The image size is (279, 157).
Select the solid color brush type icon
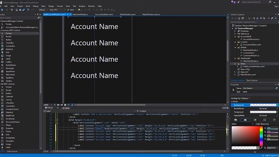point(245,120)
